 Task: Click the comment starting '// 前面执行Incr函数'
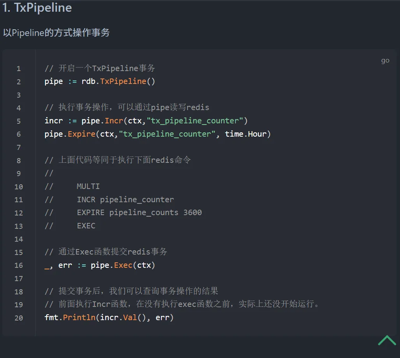[x=182, y=304]
